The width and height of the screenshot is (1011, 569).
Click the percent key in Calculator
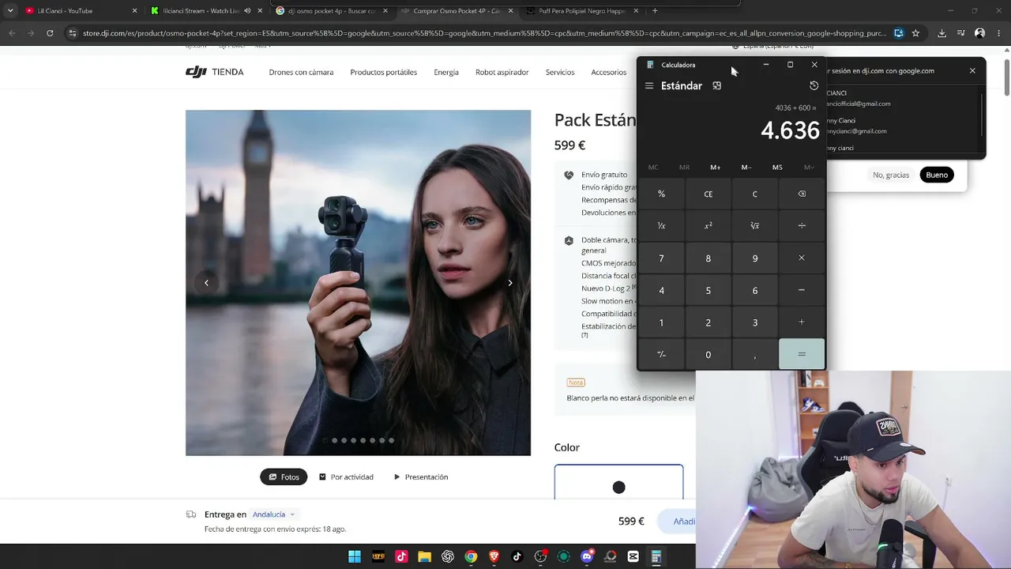(x=662, y=194)
